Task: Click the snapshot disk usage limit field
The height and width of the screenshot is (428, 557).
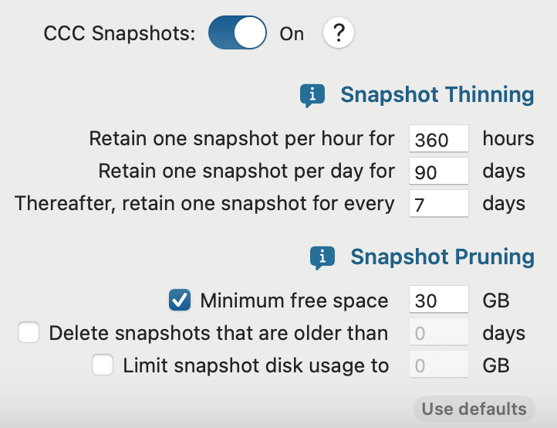Action: (x=439, y=365)
